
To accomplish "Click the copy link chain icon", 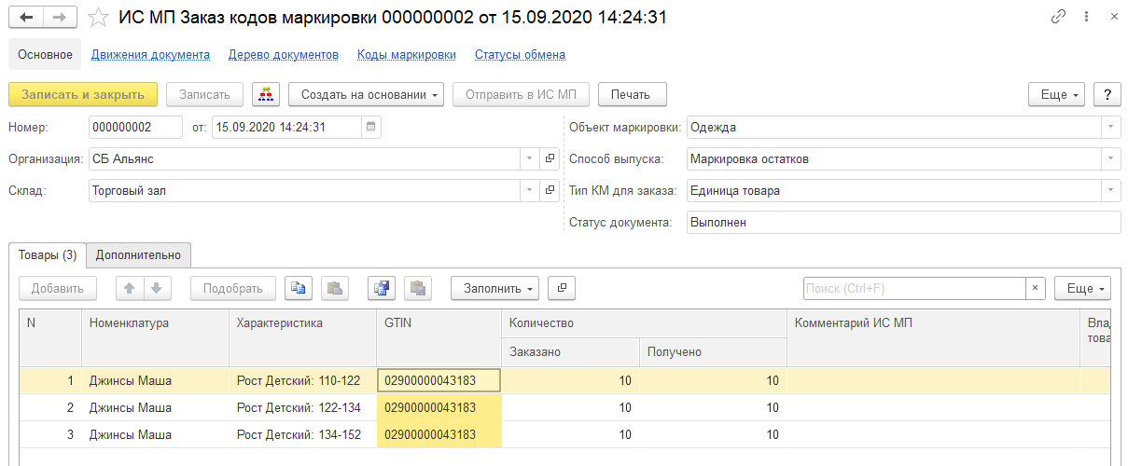I will coord(1058,17).
